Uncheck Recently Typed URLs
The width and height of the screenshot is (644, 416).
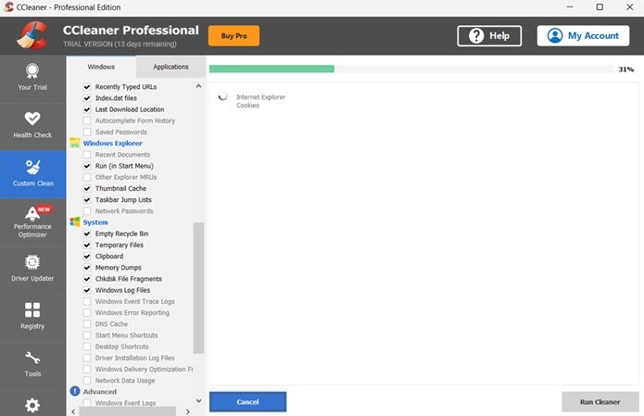pyautogui.click(x=87, y=87)
